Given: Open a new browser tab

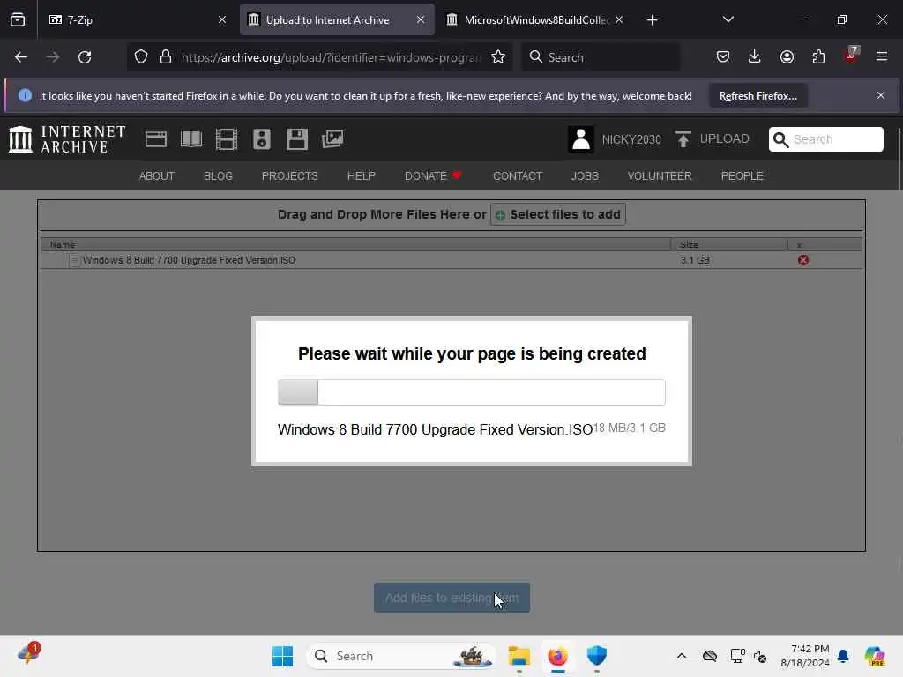Looking at the screenshot, I should click(652, 20).
